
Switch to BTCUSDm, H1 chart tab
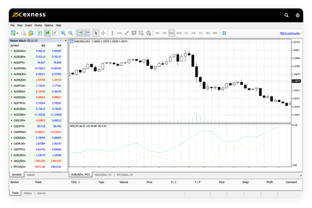(x=125, y=175)
